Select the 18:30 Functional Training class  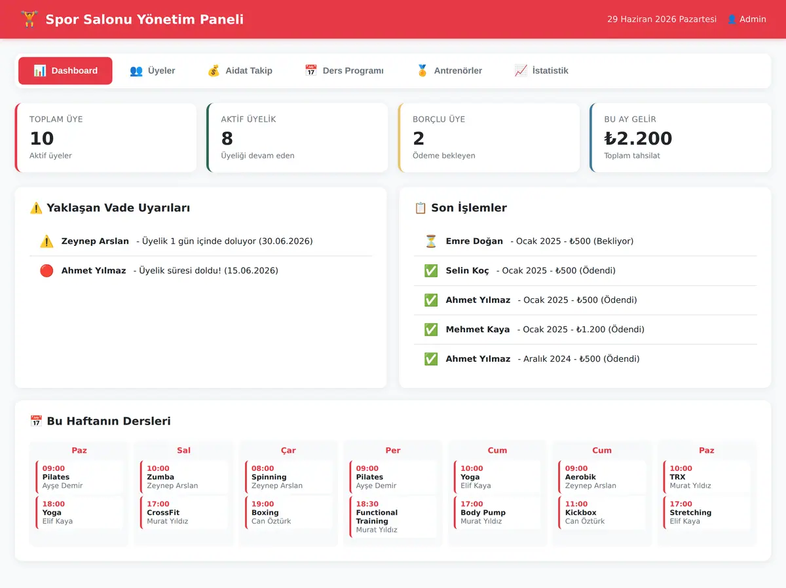[393, 517]
